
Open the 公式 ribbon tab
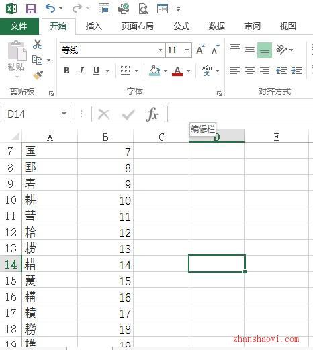pyautogui.click(x=181, y=26)
